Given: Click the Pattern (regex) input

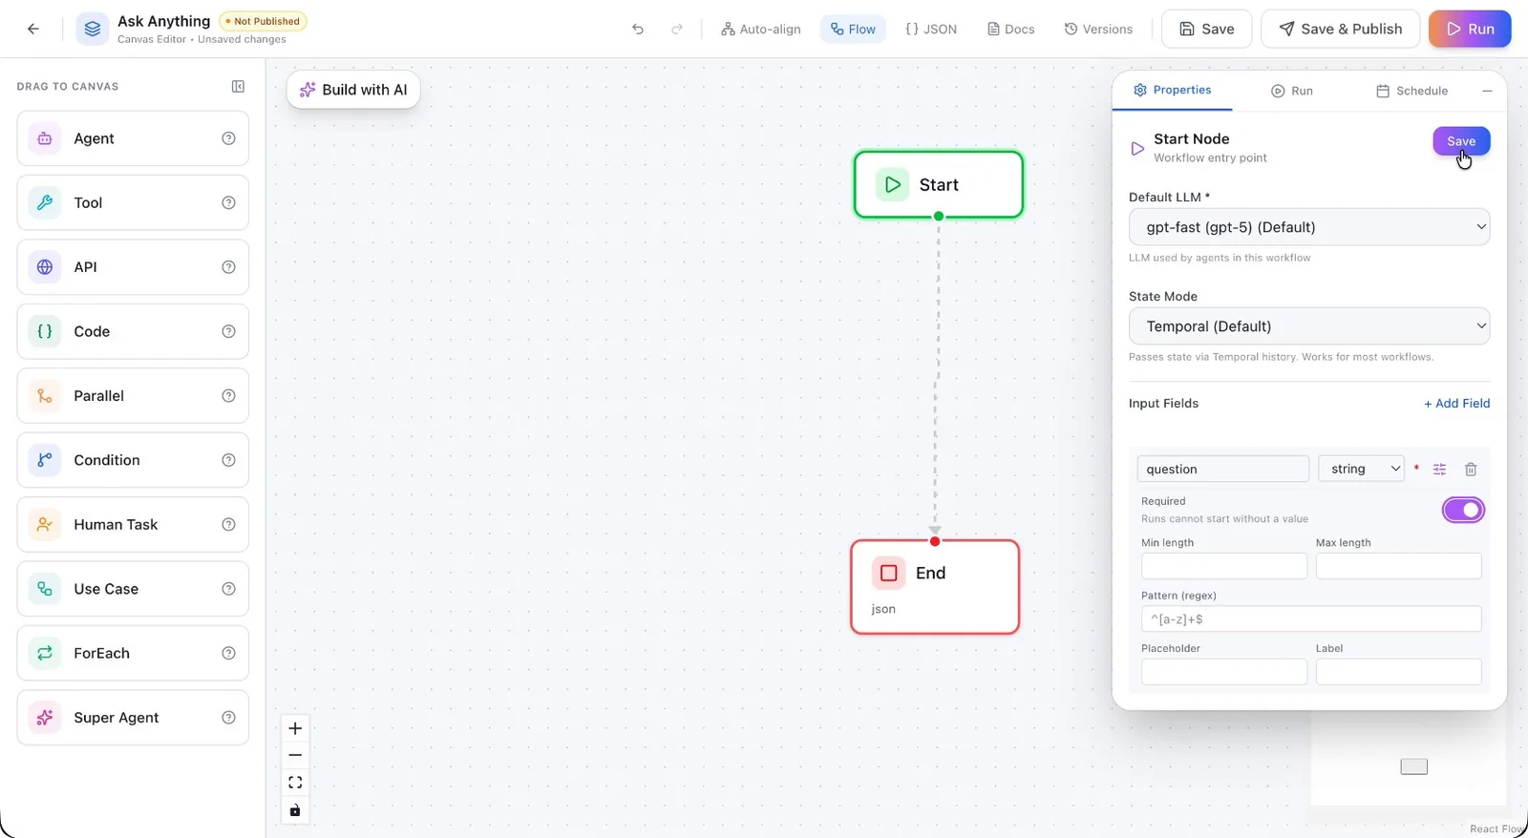Looking at the screenshot, I should 1310,618.
